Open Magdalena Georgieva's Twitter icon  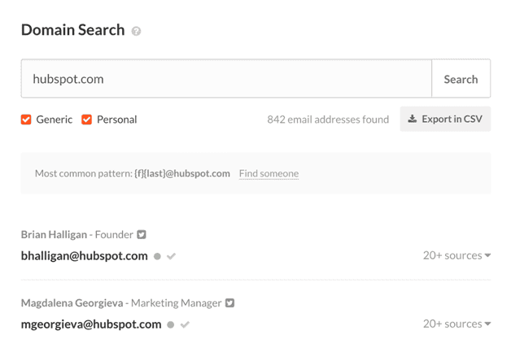(229, 302)
